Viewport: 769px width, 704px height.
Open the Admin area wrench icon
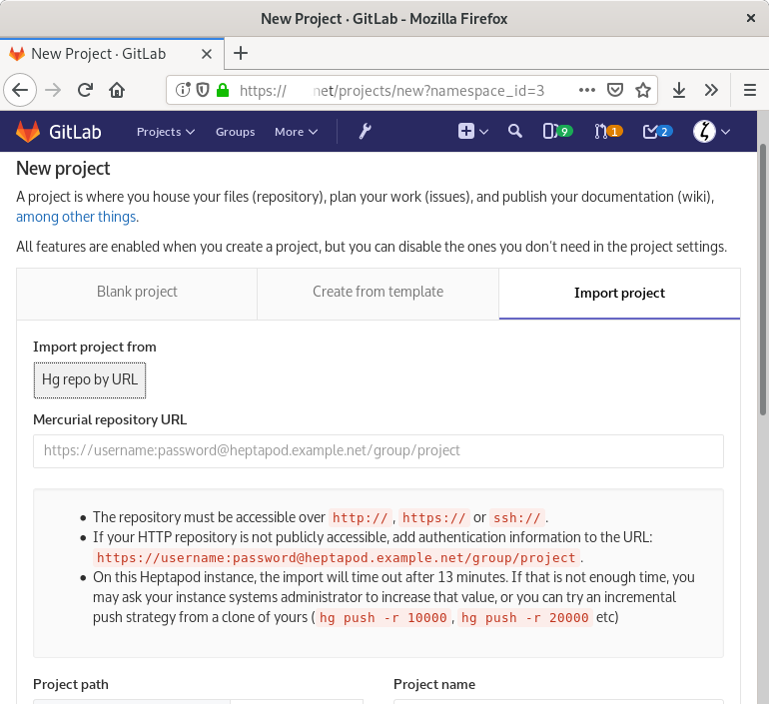coord(365,132)
